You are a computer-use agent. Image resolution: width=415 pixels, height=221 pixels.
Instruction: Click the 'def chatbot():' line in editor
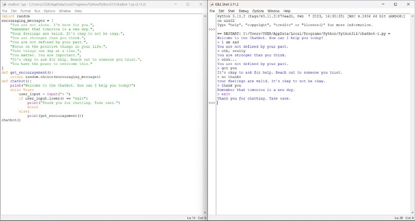[16, 81]
